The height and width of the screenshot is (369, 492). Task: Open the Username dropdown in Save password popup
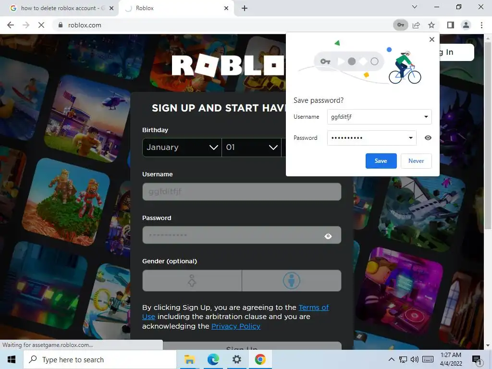(x=426, y=117)
